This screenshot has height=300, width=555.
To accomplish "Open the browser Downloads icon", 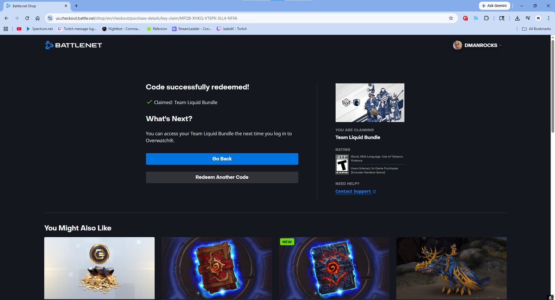I will click(x=517, y=18).
